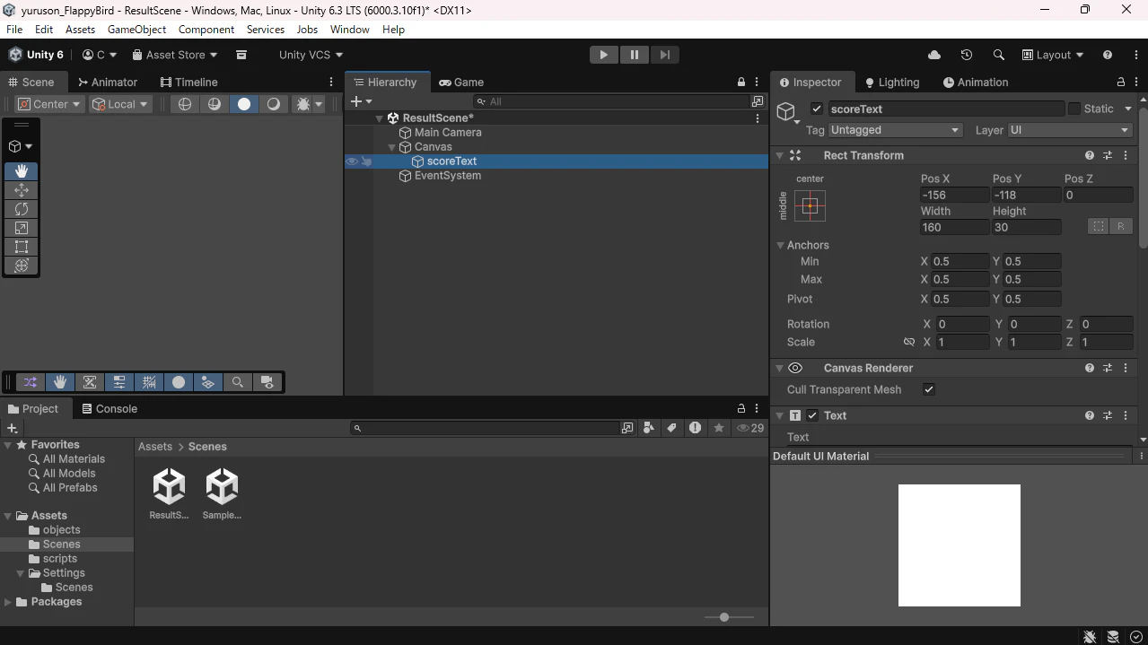Collapse the Canvas item in Hierarchy
Viewport: 1148px width, 645px height.
coord(392,147)
